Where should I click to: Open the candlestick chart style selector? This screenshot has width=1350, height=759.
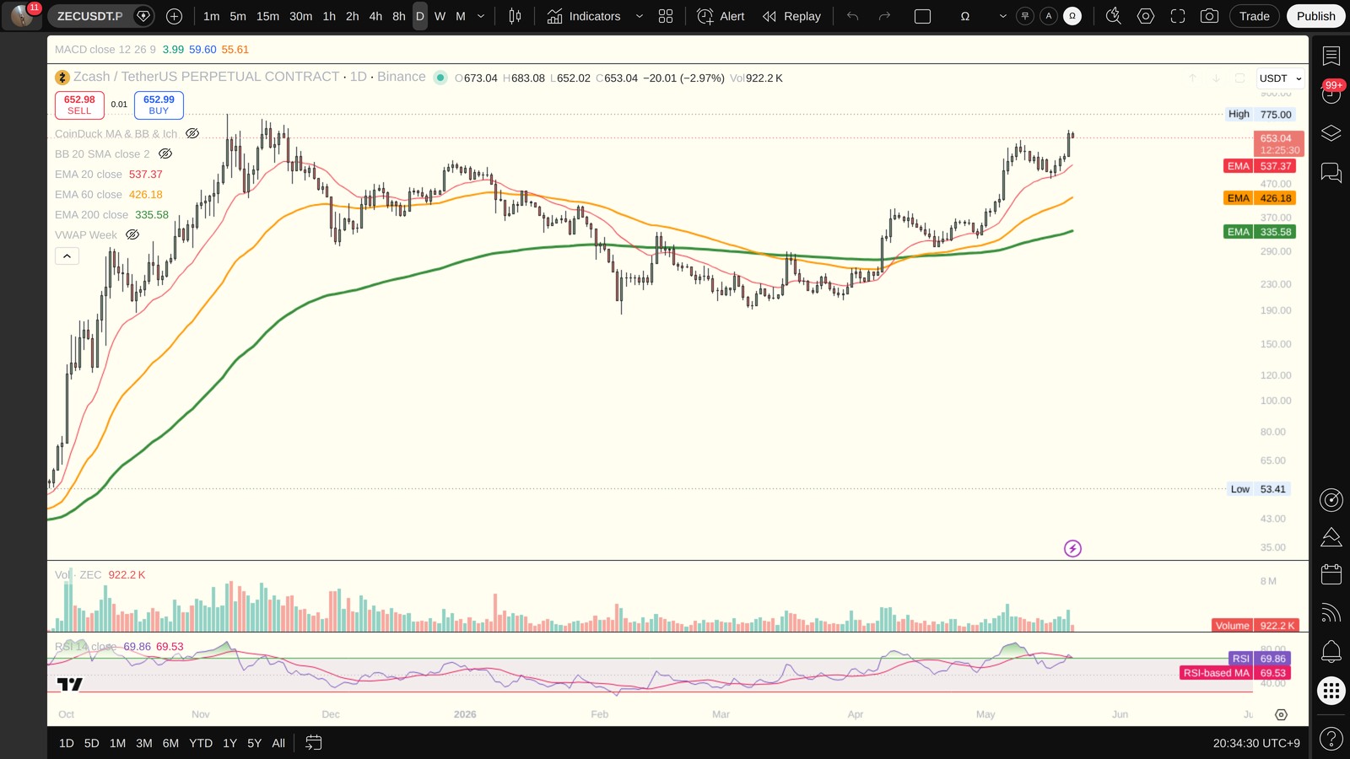515,16
